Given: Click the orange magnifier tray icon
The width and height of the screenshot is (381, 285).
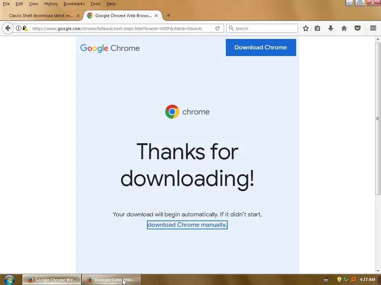Looking at the screenshot, I should (353, 280).
